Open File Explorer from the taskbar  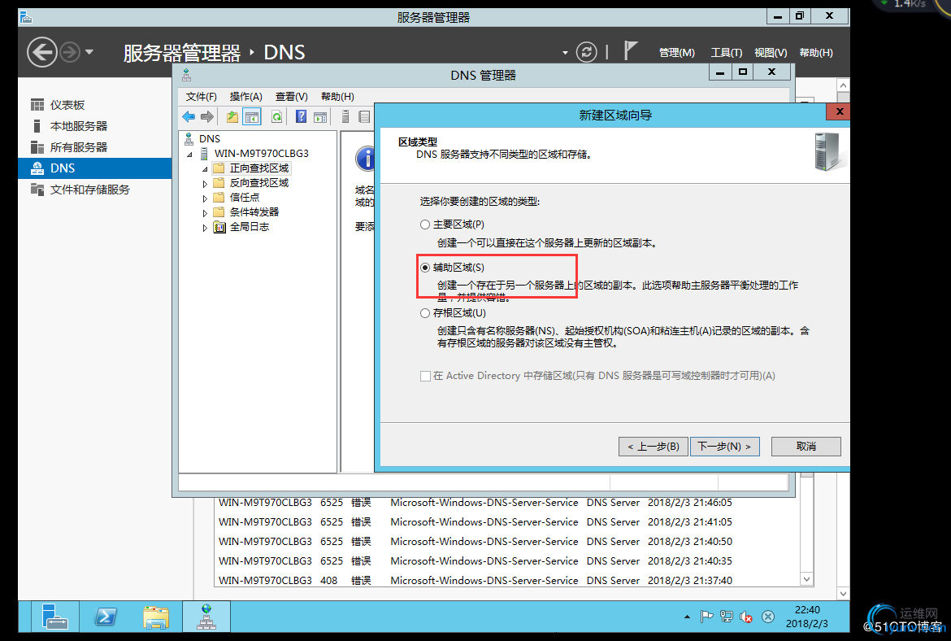click(x=156, y=617)
